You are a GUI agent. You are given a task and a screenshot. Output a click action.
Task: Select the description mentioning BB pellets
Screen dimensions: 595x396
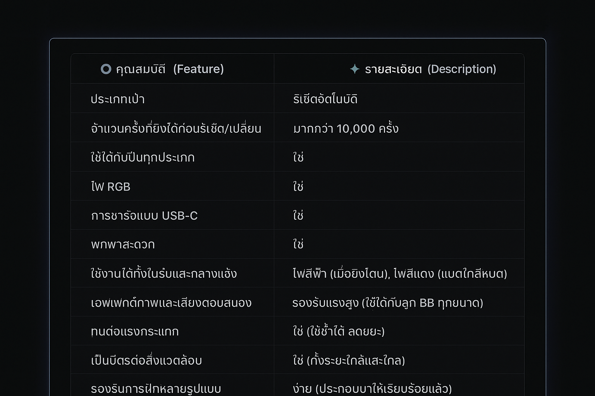pos(387,302)
